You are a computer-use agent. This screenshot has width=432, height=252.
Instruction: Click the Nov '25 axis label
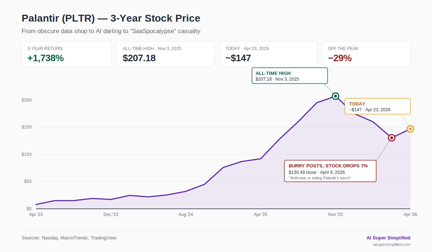click(x=336, y=215)
